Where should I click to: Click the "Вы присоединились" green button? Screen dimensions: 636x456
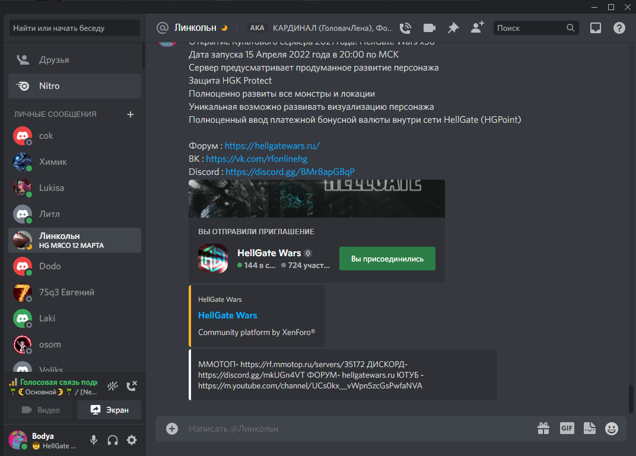coord(387,259)
